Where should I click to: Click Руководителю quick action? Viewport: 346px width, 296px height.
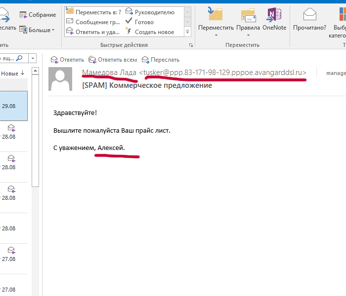[149, 12]
